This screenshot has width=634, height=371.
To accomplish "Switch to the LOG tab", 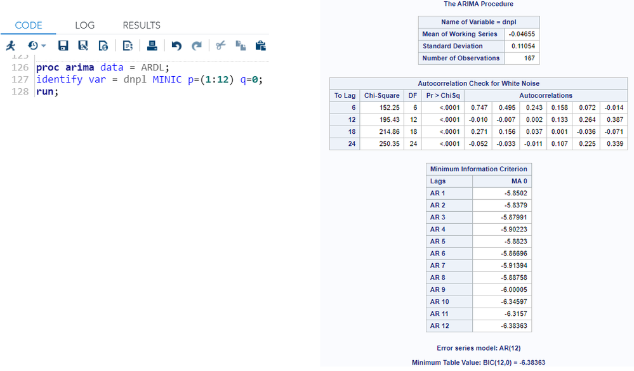I will [85, 25].
